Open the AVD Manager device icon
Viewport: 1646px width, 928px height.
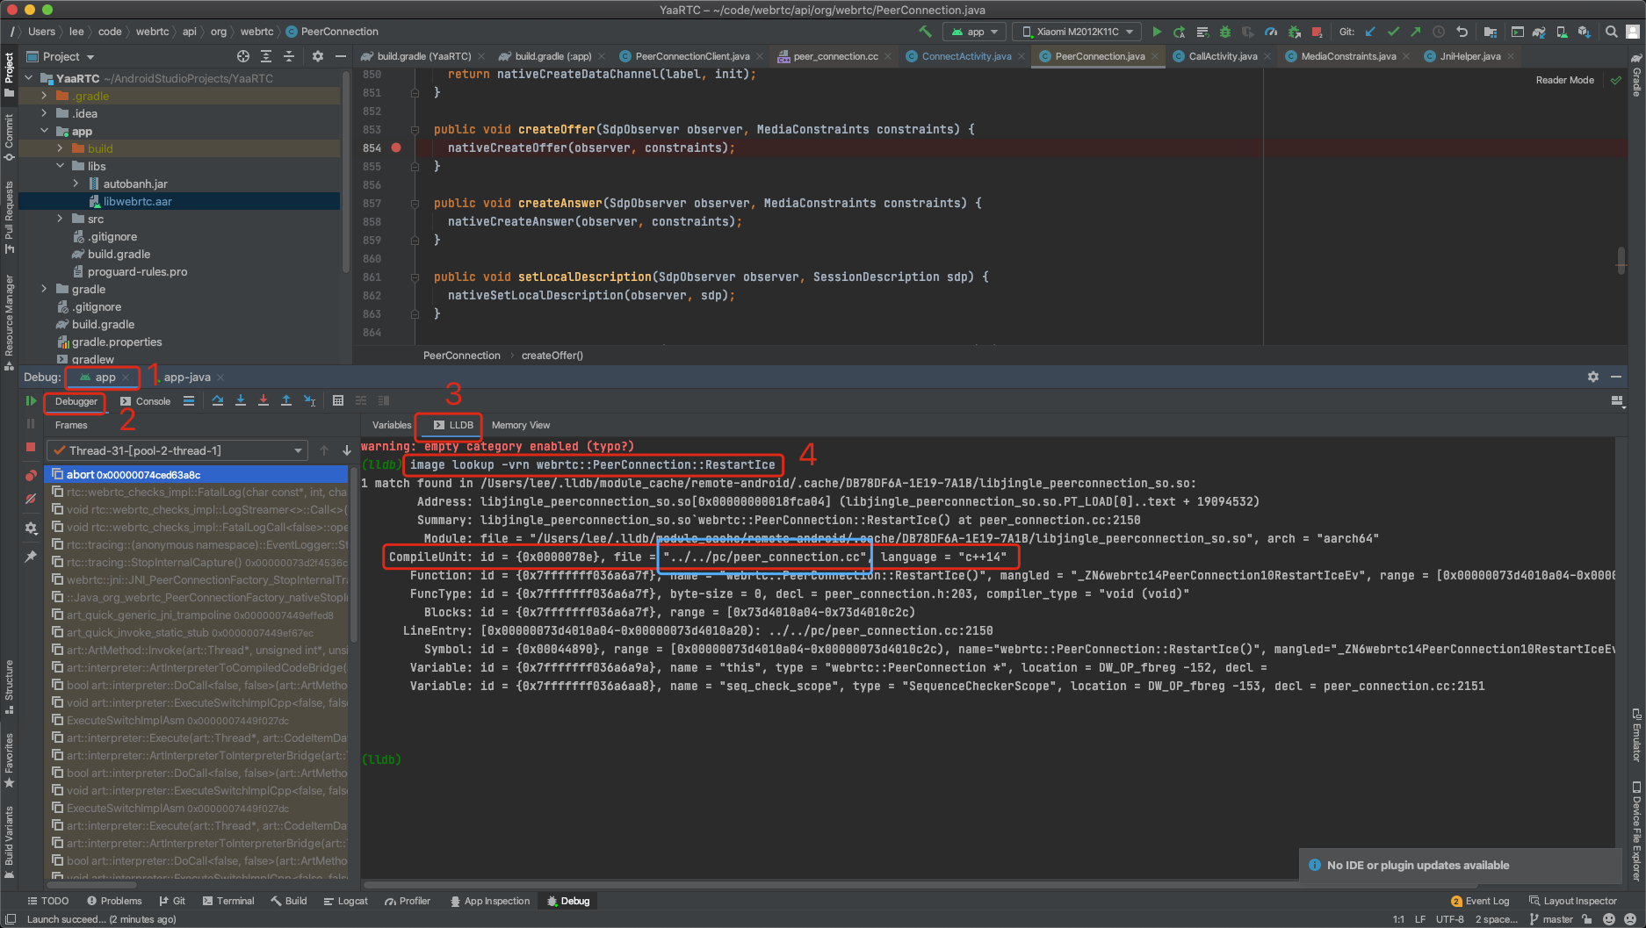coord(1562,32)
